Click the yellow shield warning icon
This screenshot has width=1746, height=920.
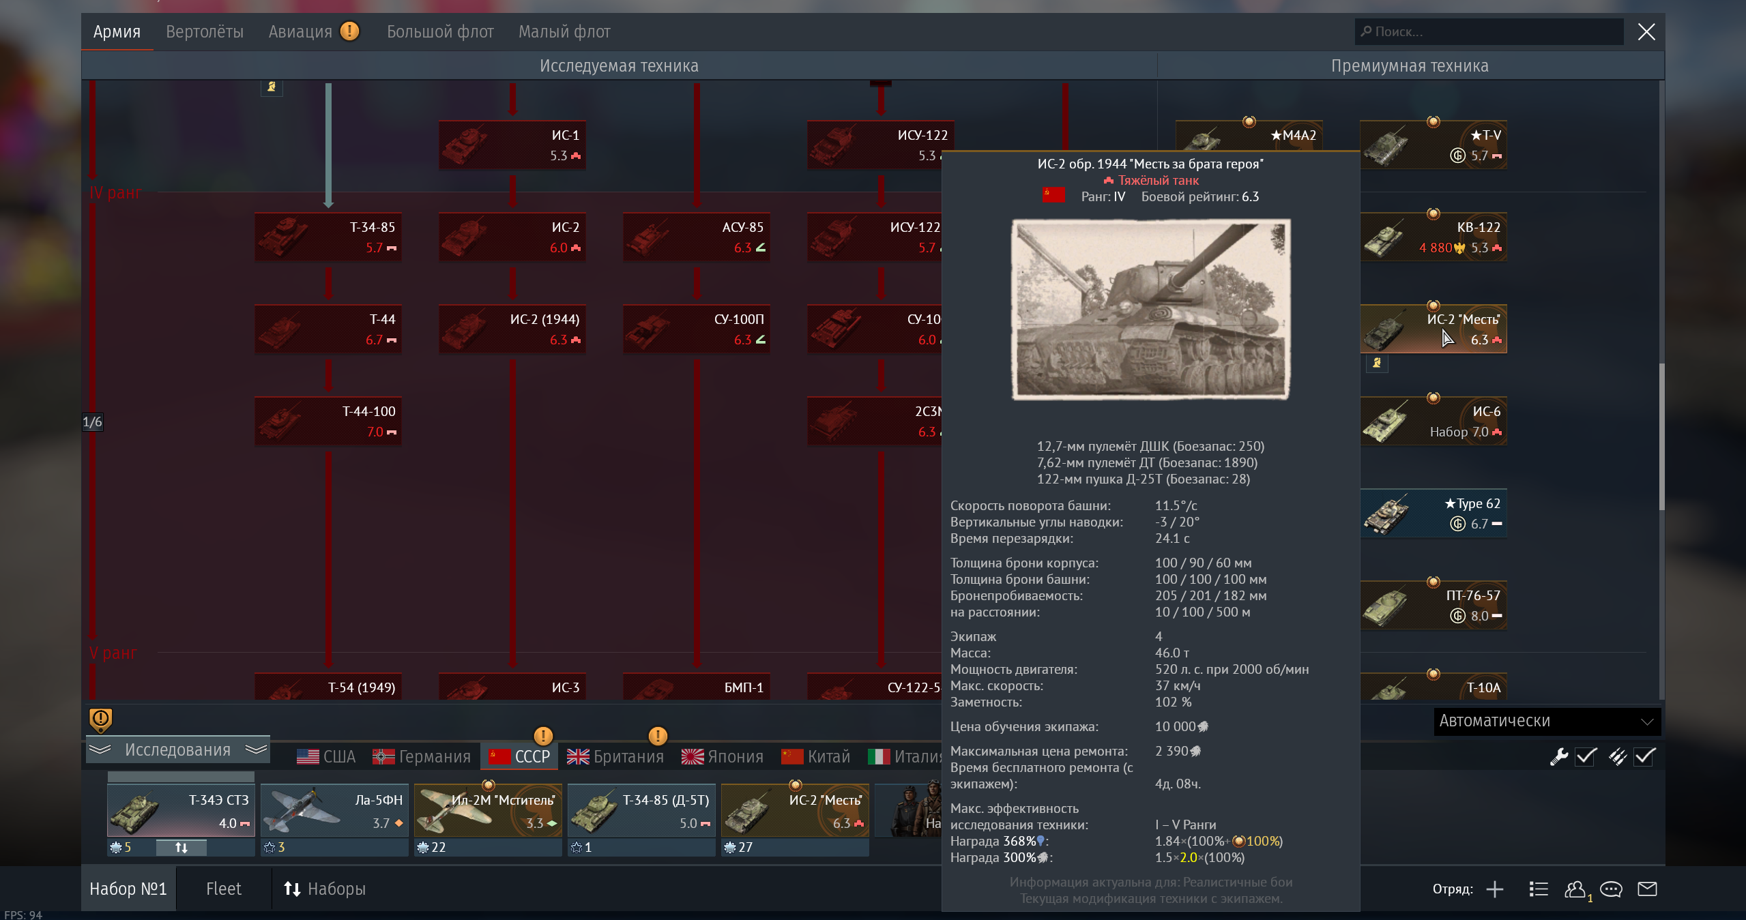[x=100, y=720]
